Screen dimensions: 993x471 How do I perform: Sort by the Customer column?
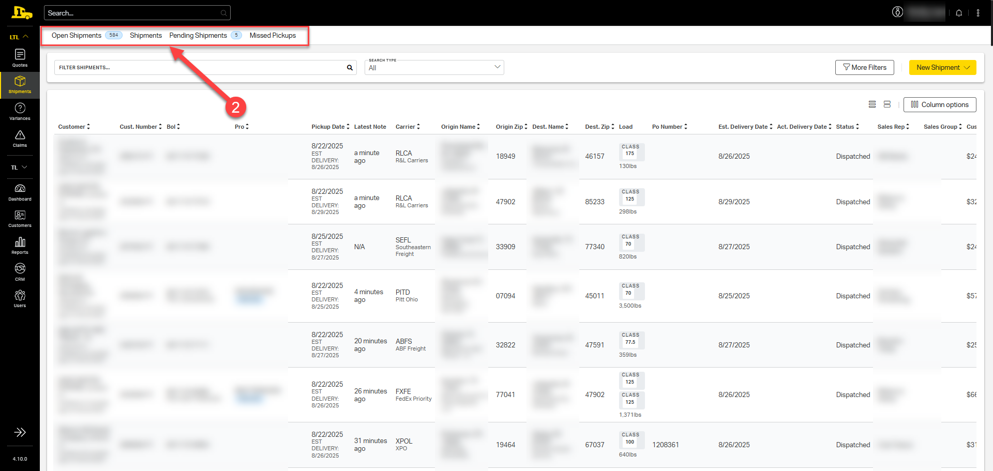pyautogui.click(x=74, y=127)
